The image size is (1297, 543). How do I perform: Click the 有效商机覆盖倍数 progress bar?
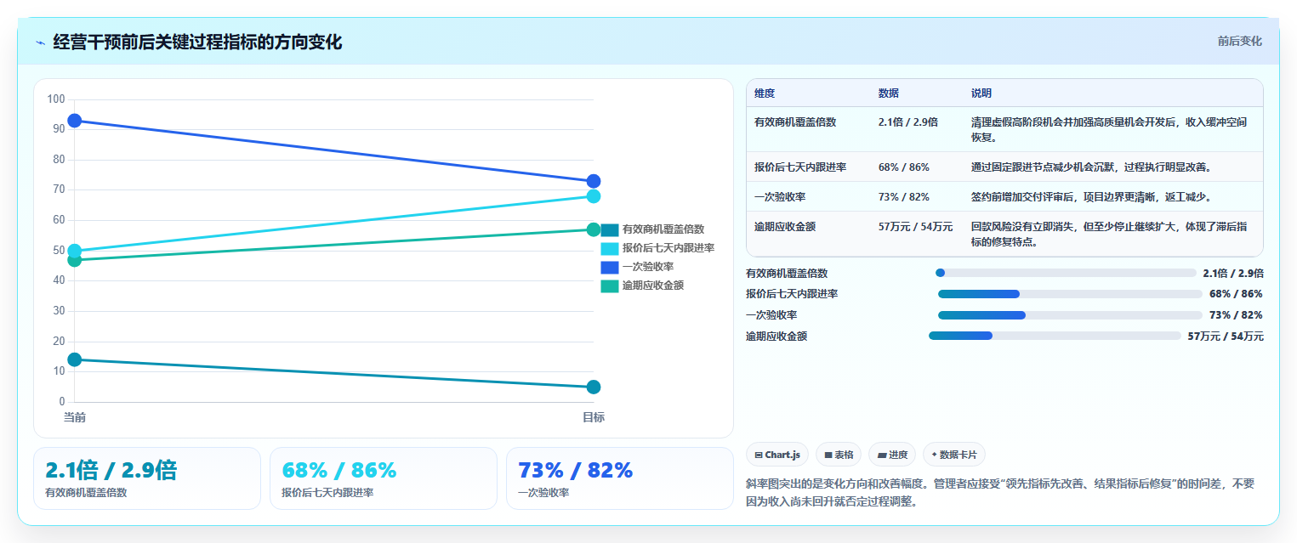(1066, 273)
